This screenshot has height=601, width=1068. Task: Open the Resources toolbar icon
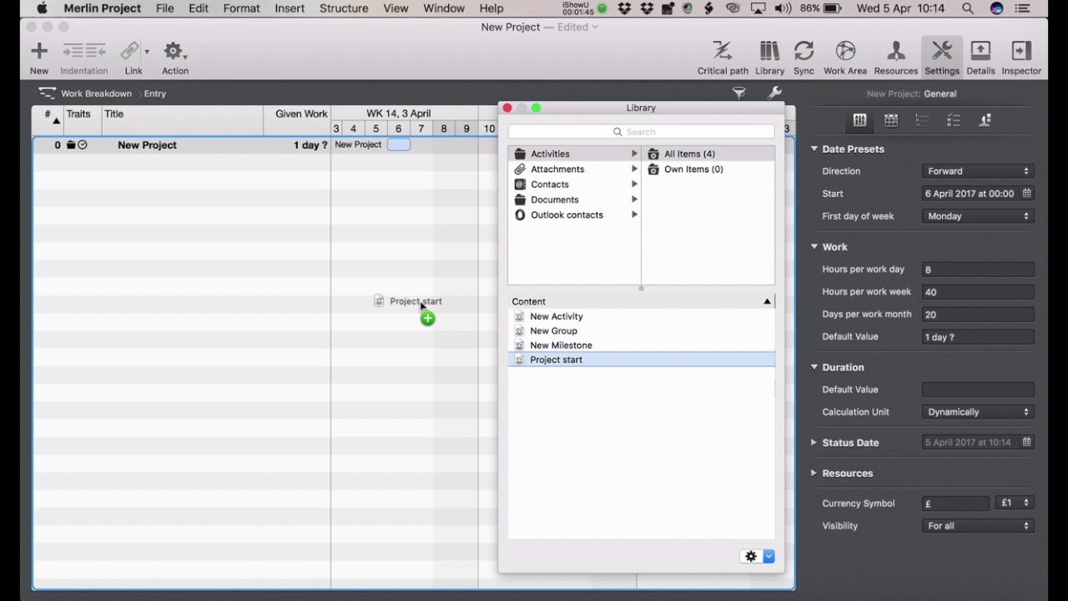pos(895,52)
